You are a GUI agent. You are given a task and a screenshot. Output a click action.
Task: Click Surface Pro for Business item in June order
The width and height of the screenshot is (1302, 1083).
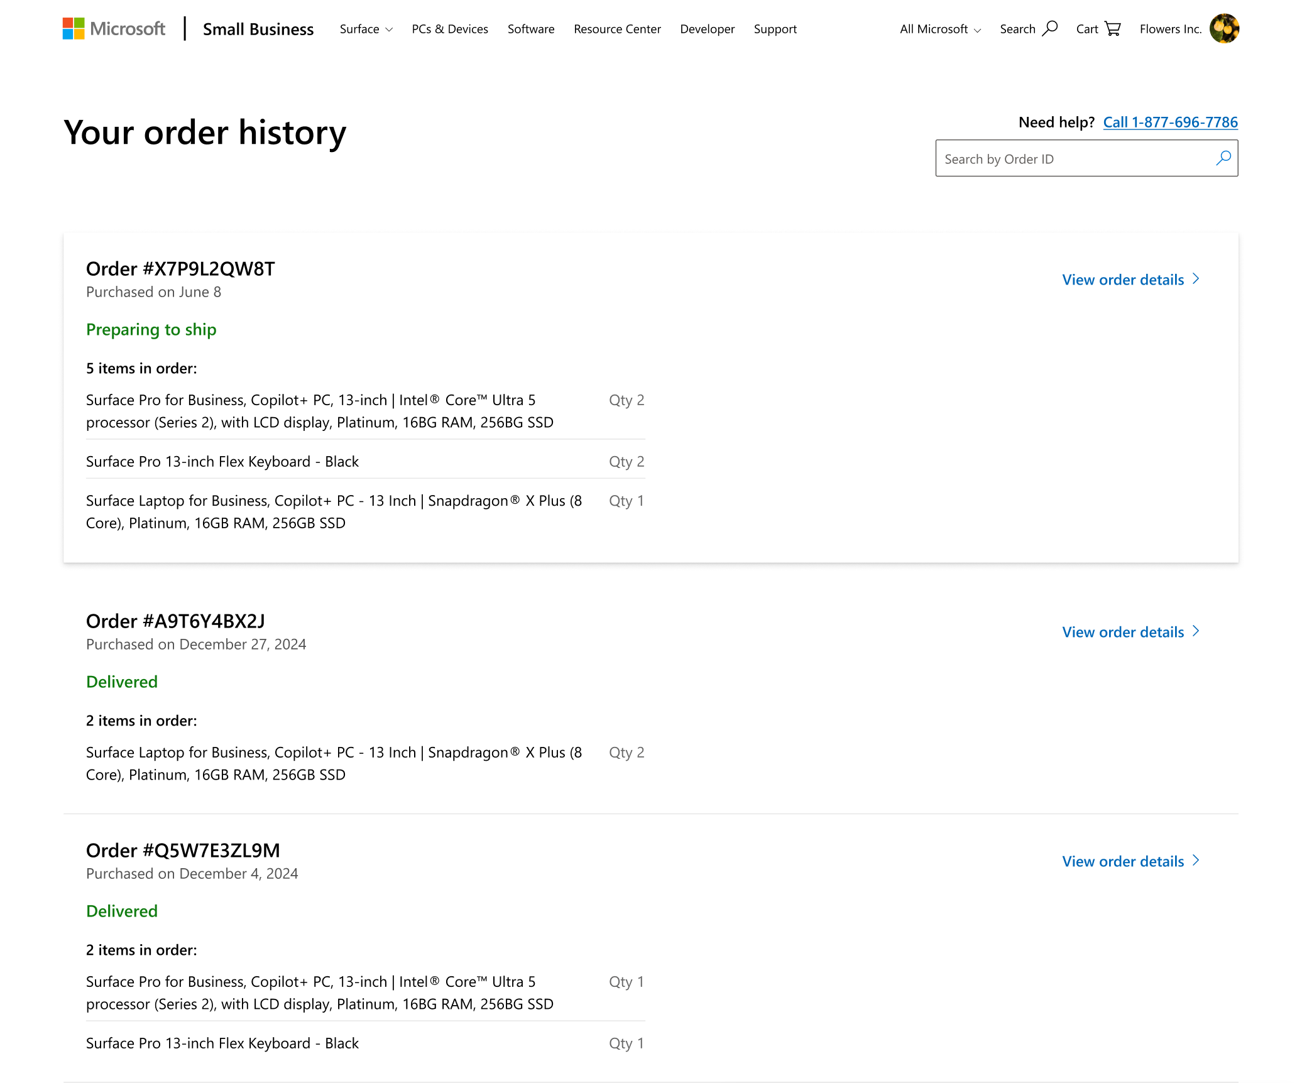[x=319, y=411]
